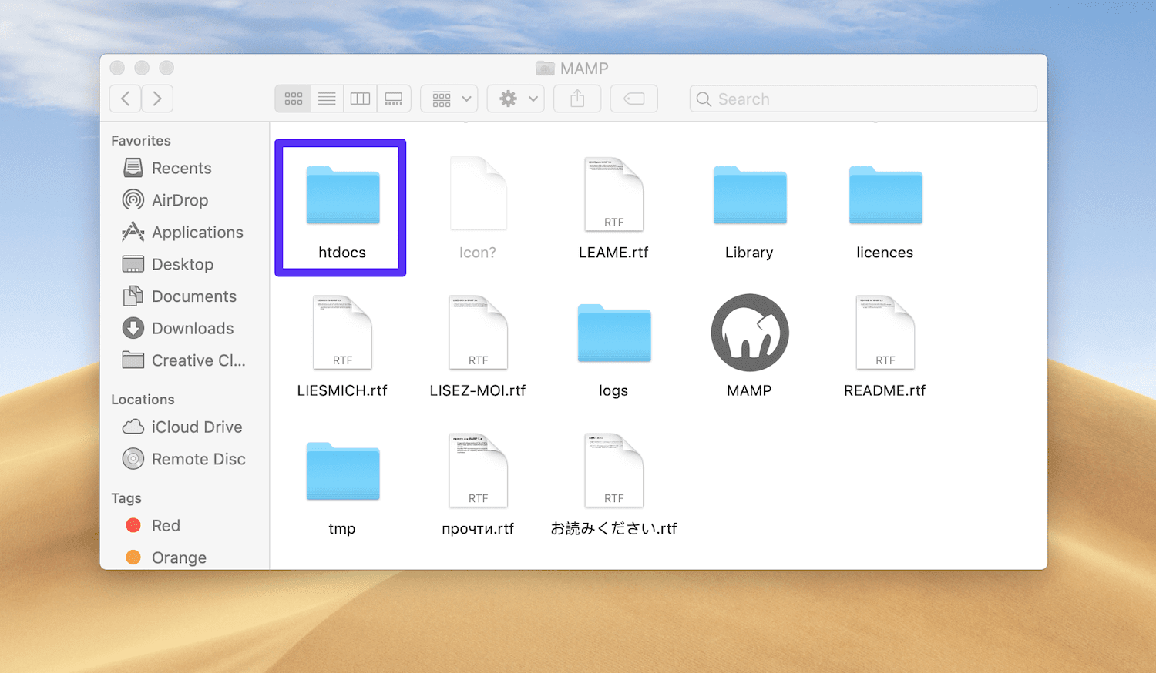Switch to list view in the toolbar

click(x=326, y=98)
